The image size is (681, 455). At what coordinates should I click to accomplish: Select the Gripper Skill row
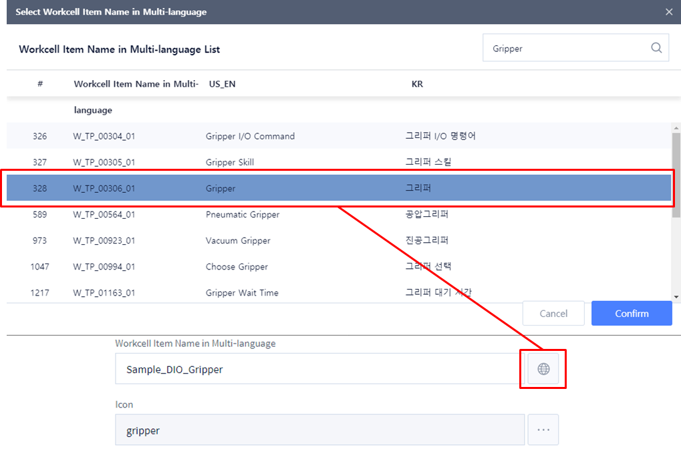coord(230,162)
